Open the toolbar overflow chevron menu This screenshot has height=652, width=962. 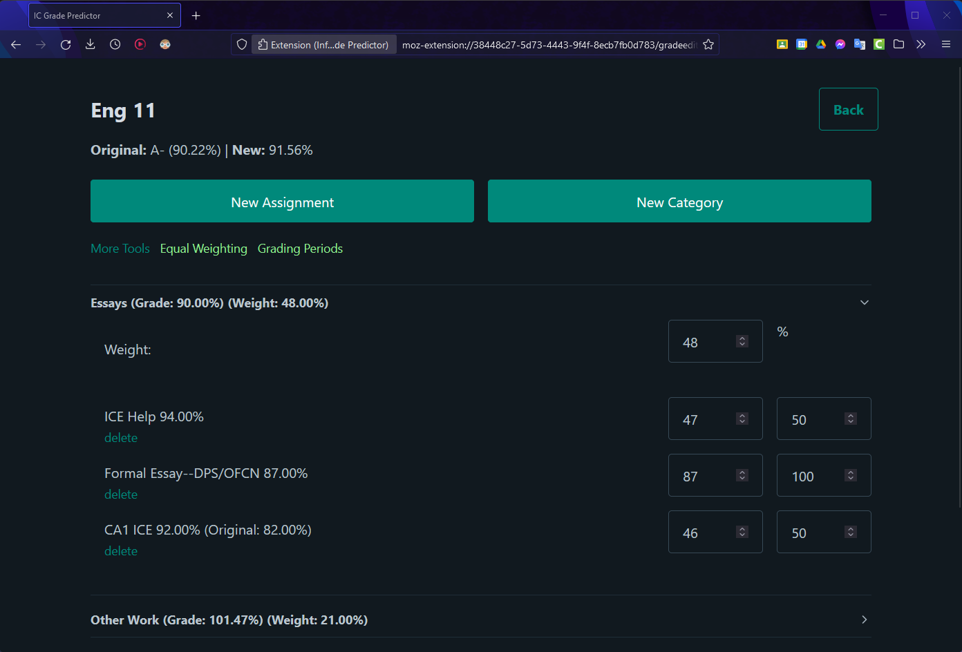pyautogui.click(x=921, y=44)
